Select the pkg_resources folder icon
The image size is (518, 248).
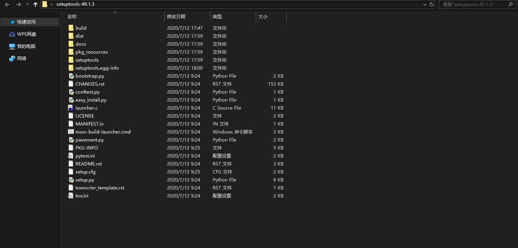tap(71, 52)
